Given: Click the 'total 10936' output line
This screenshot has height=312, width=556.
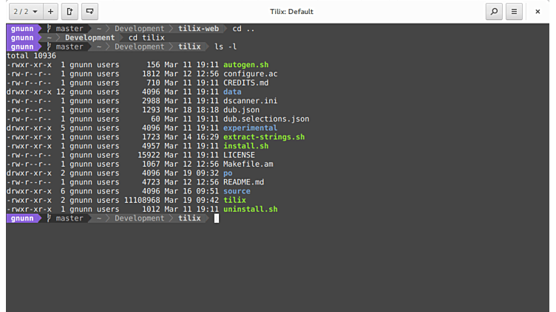Looking at the screenshot, I should (x=31, y=56).
